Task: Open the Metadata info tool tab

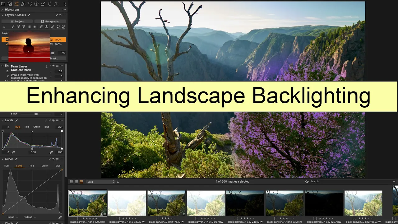Action: [x=36, y=4]
